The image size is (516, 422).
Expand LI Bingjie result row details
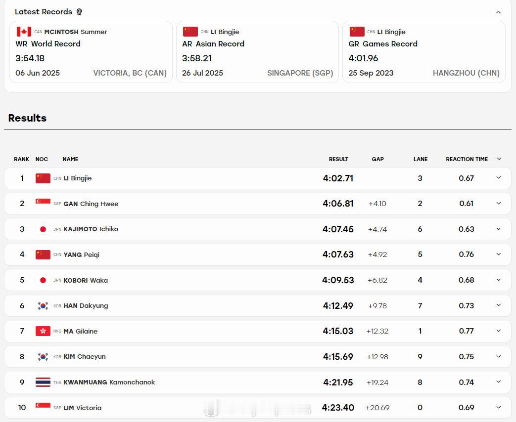click(499, 178)
